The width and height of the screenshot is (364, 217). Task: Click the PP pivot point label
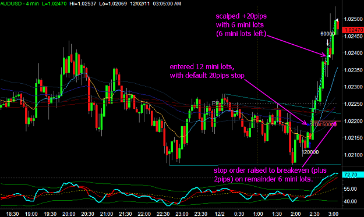215,104
